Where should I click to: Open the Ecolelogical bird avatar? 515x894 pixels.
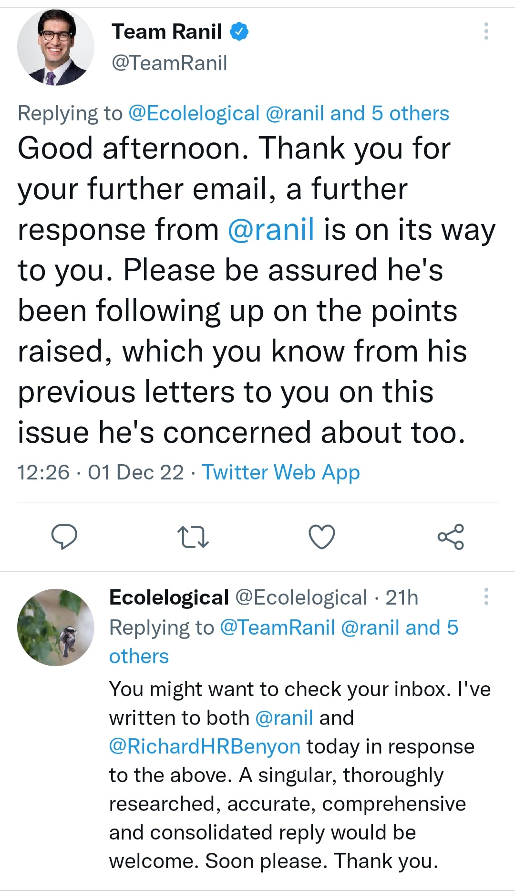click(x=56, y=627)
